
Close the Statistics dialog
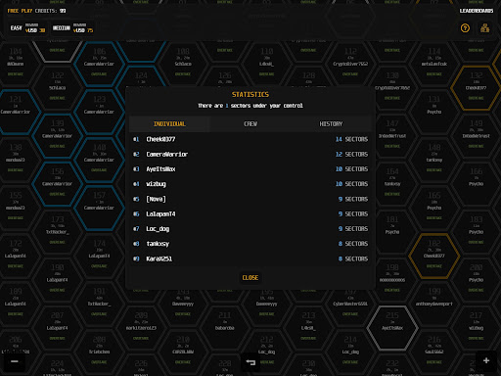click(x=250, y=277)
